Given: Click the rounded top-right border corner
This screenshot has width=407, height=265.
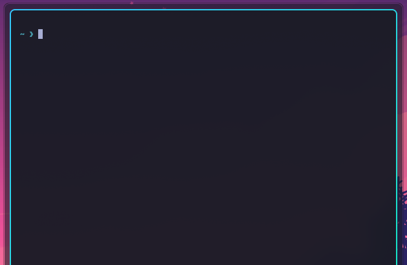Looking at the screenshot, I should pyautogui.click(x=395, y=11).
